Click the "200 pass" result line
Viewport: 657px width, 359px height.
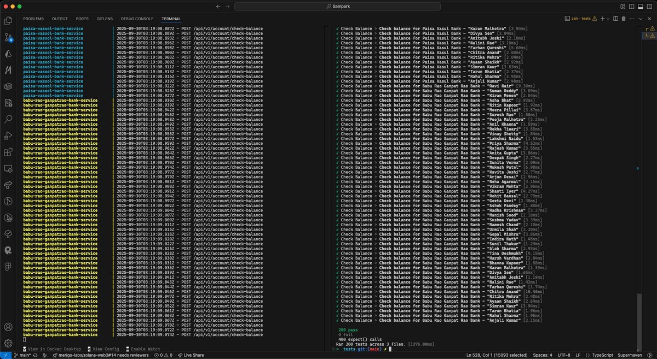pos(347,331)
